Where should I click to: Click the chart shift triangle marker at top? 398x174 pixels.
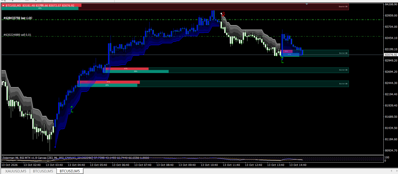307,4
